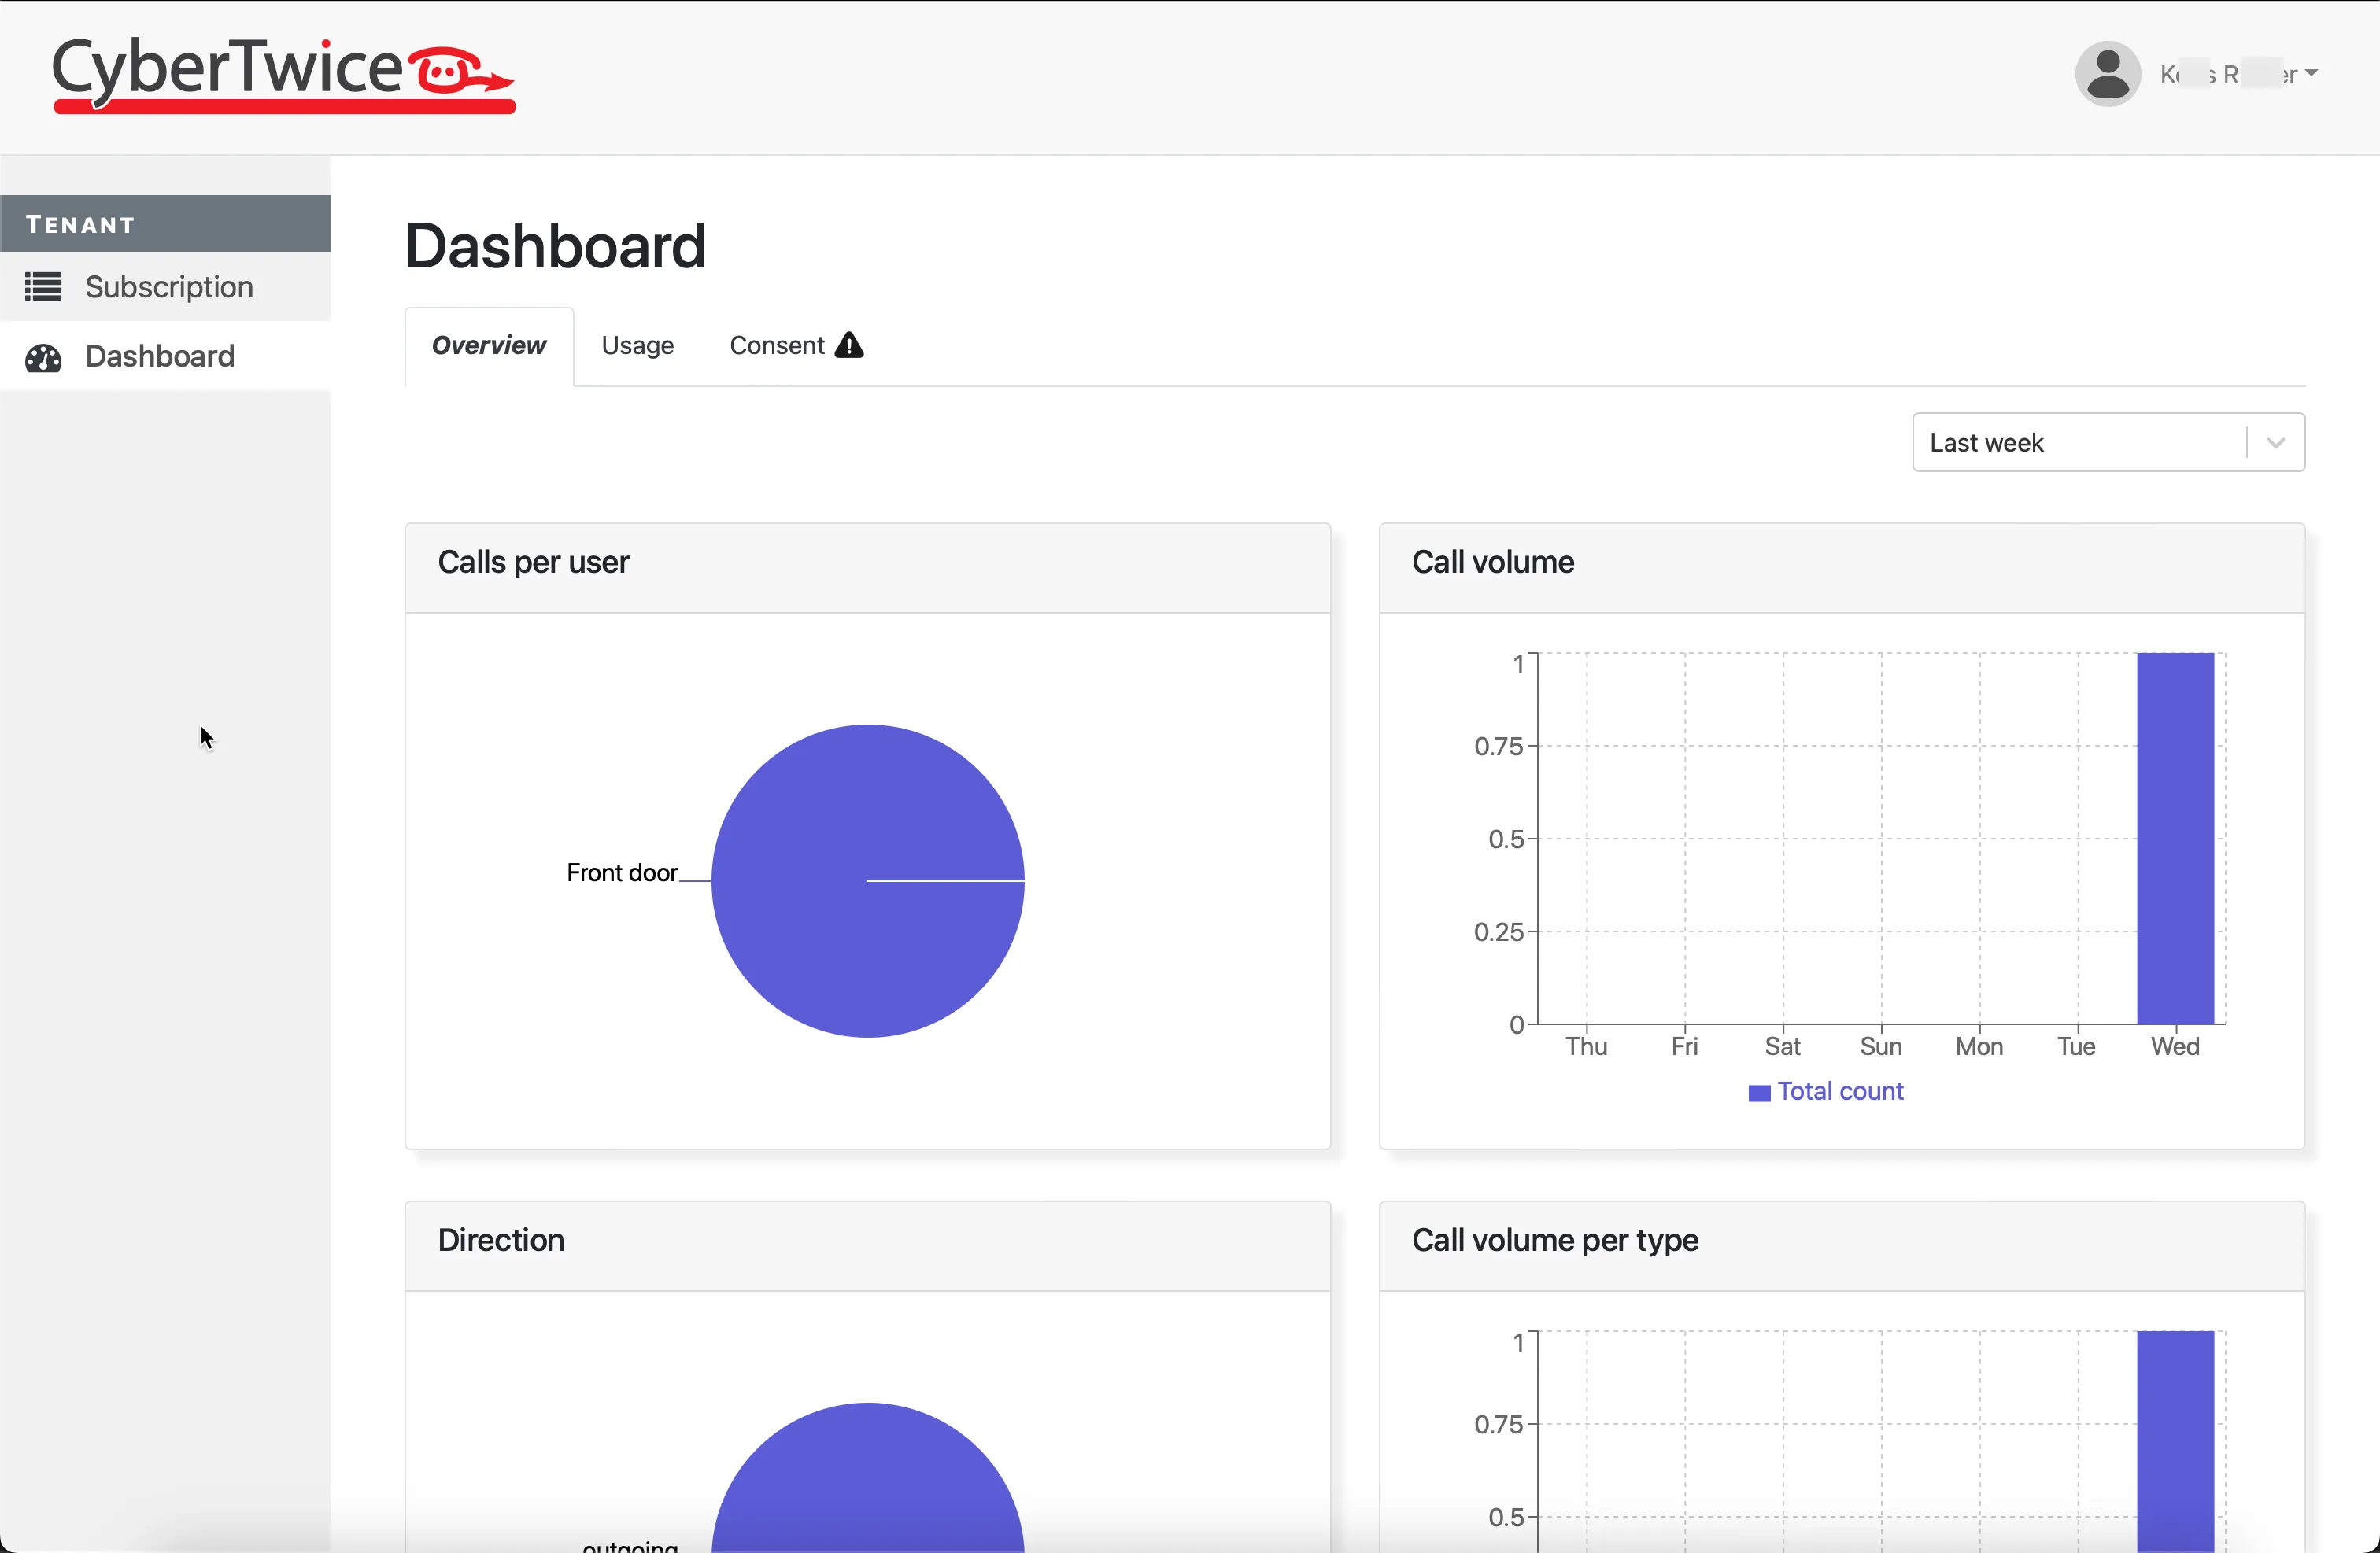Click the TENANT sidebar section heading
2380x1553 pixels.
point(165,224)
